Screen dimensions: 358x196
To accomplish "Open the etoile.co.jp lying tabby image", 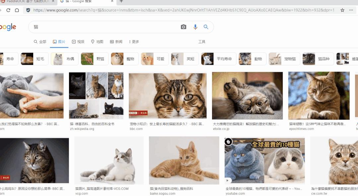I will 247,96.
